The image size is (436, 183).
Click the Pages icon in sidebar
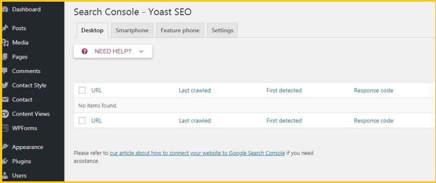pyautogui.click(x=5, y=57)
